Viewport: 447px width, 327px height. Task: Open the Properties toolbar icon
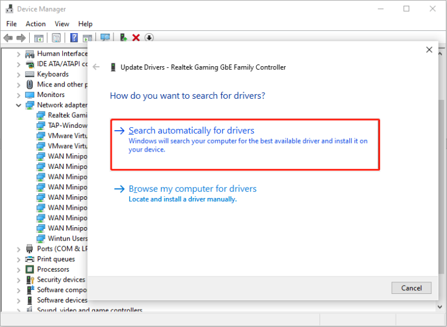(56, 38)
